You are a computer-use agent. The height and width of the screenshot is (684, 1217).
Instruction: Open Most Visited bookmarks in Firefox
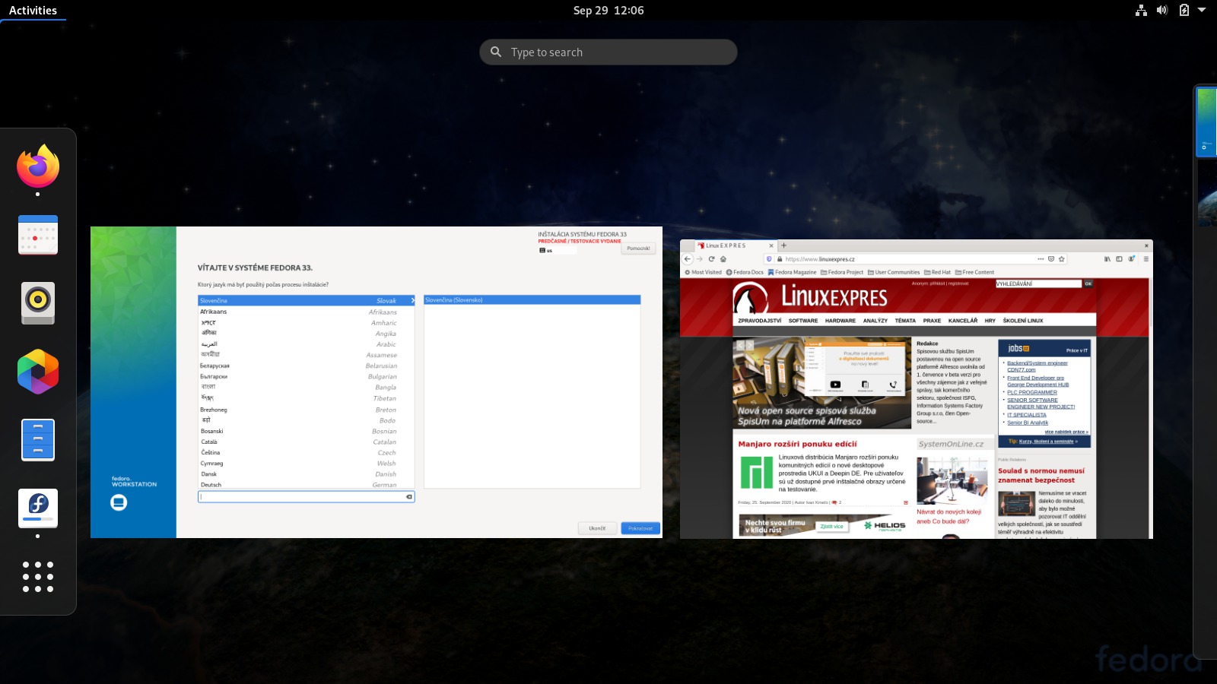703,272
